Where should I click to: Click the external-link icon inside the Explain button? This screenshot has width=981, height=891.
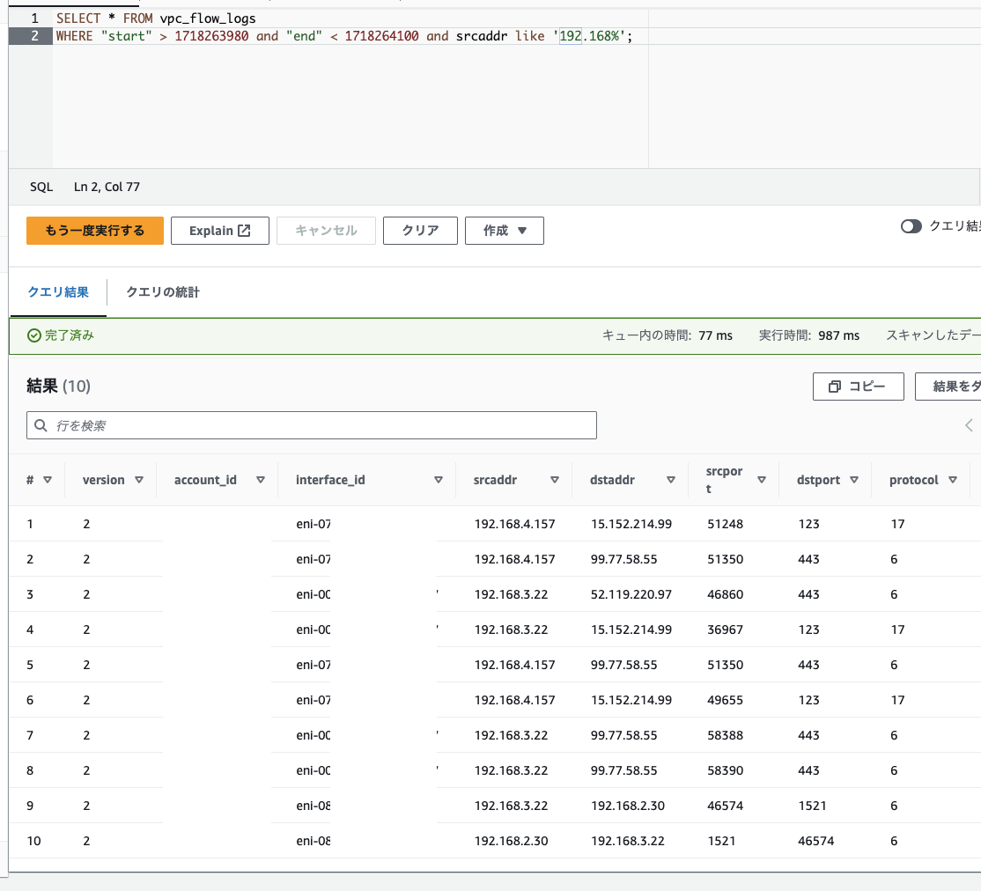coord(242,230)
